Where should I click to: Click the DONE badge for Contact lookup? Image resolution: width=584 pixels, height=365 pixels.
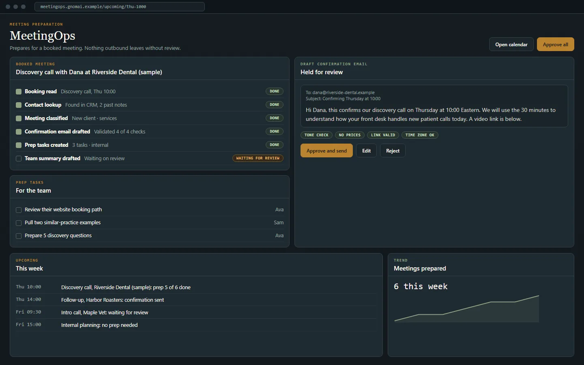point(275,105)
